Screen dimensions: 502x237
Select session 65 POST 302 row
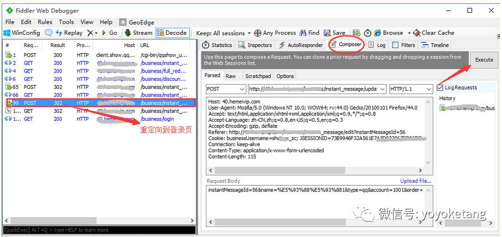(99, 87)
